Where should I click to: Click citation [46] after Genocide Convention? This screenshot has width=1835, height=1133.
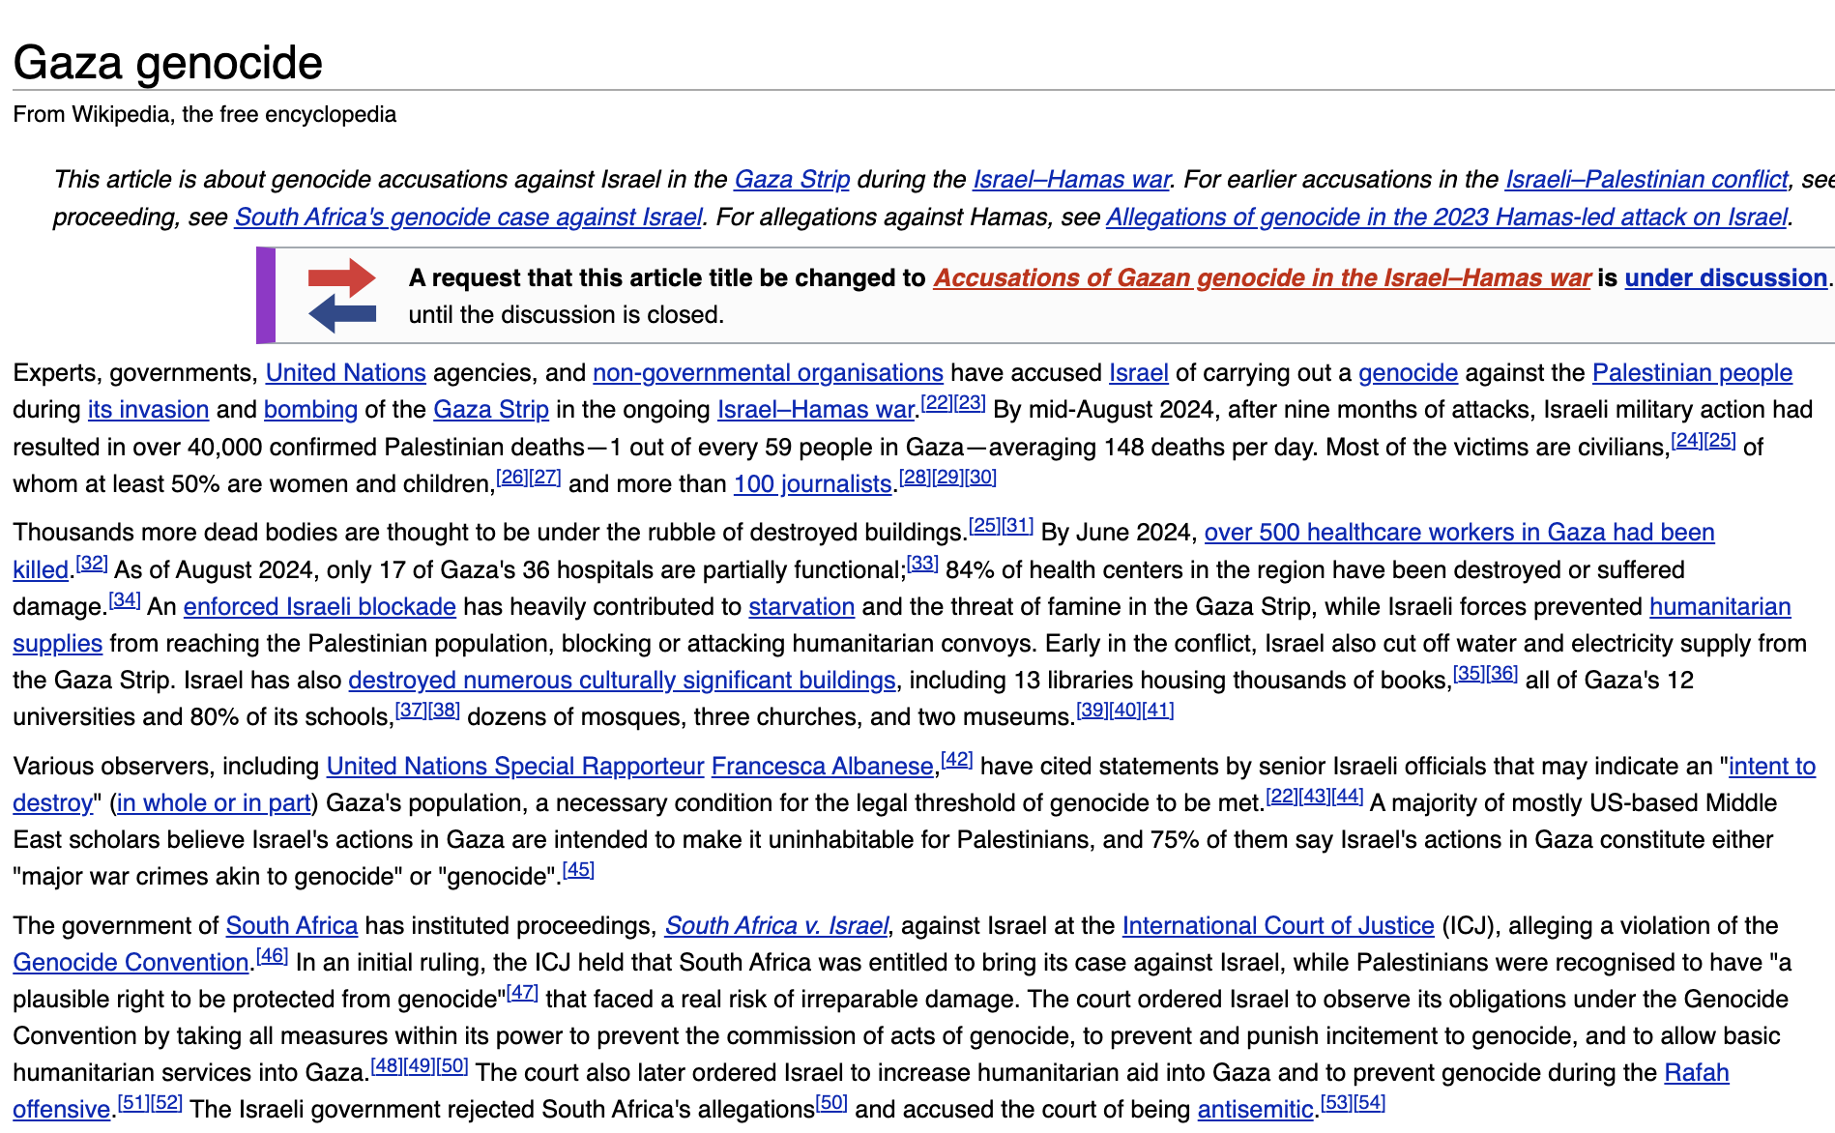[273, 956]
